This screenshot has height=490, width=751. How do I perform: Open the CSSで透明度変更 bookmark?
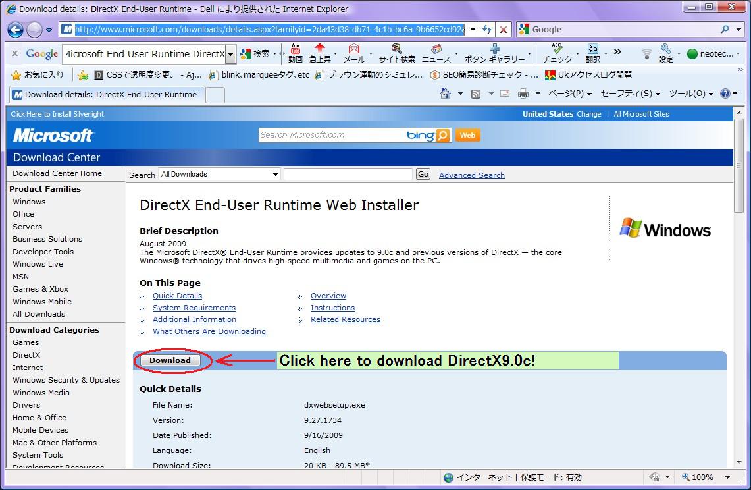click(148, 75)
